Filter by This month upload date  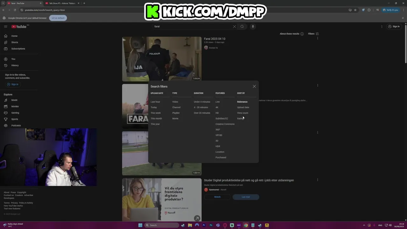tap(156, 119)
